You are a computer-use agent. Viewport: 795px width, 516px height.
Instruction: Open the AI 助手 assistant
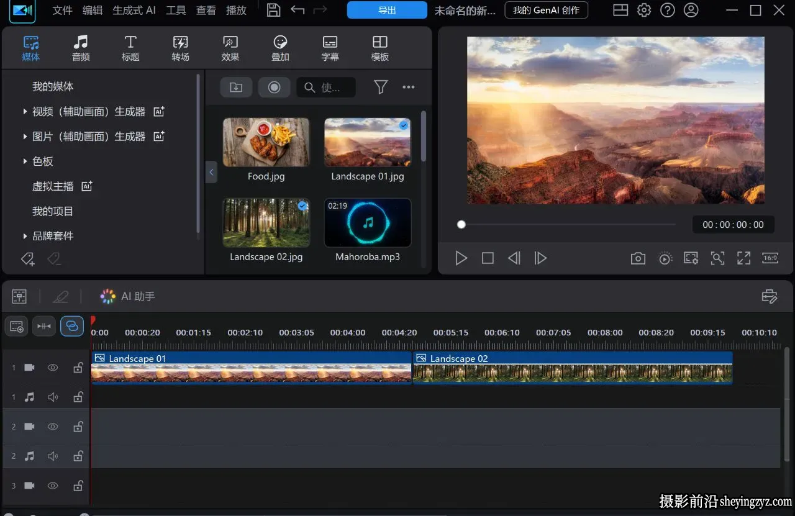tap(127, 296)
